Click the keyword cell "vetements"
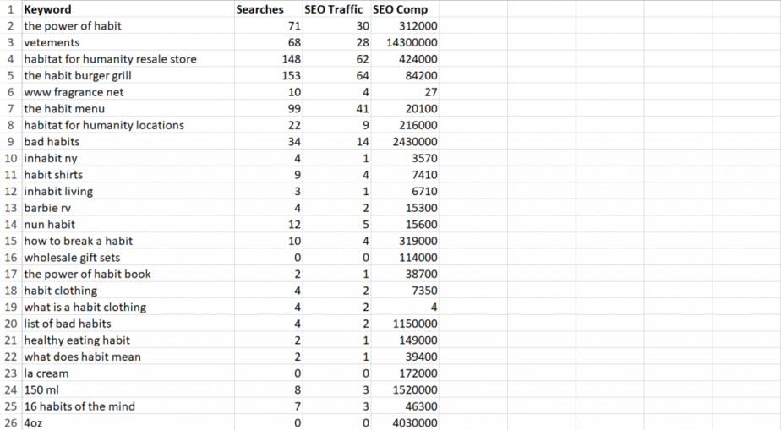Viewport: 781px width, 430px height. coord(128,42)
